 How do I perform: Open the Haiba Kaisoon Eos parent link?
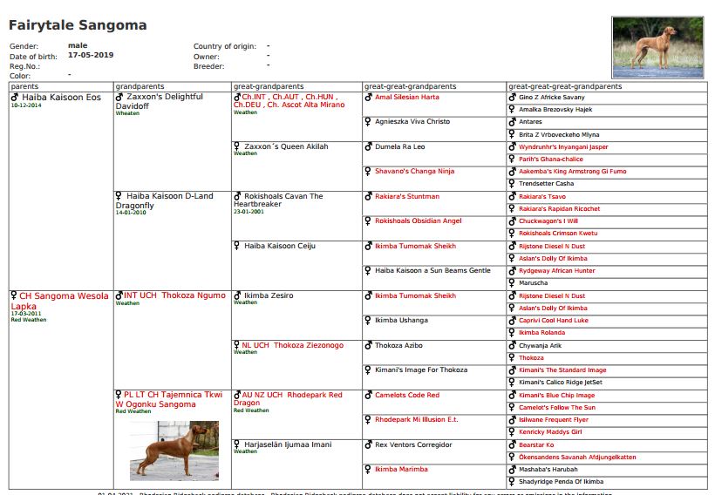(x=62, y=97)
